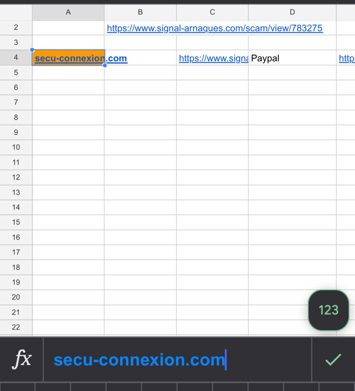Image resolution: width=355 pixels, height=391 pixels.
Task: Toggle the 123 numeric keyboard button
Action: 329,310
